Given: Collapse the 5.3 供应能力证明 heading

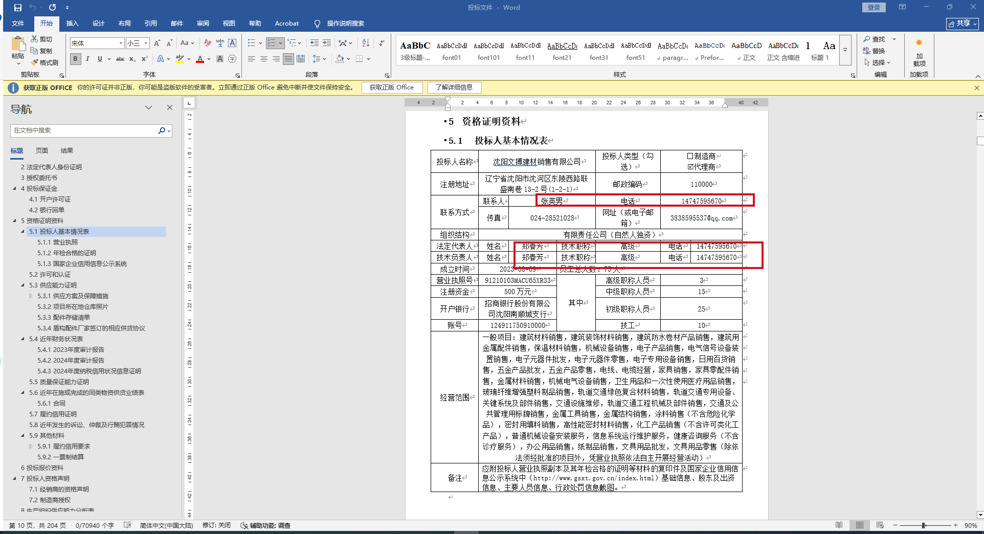Looking at the screenshot, I should tap(23, 285).
